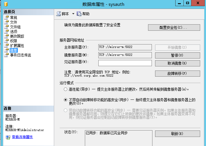Screen dimensions: 206x146
Task: Click the page icon beside 权限
Action: click(6, 41)
